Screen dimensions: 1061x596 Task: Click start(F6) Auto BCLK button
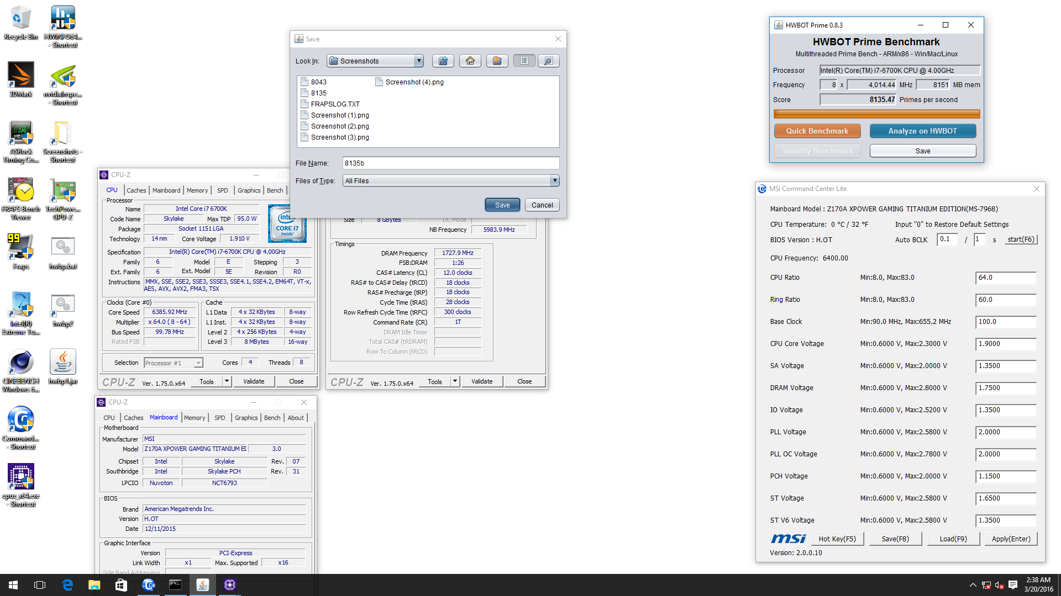point(1021,240)
